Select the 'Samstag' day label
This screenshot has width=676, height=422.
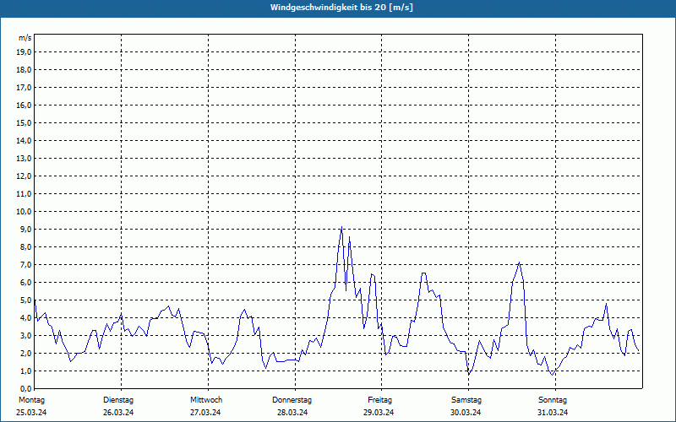(466, 400)
